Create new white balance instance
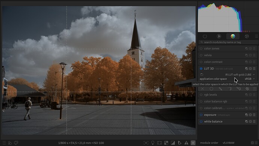Screen dimensions: 259x146 247,121
